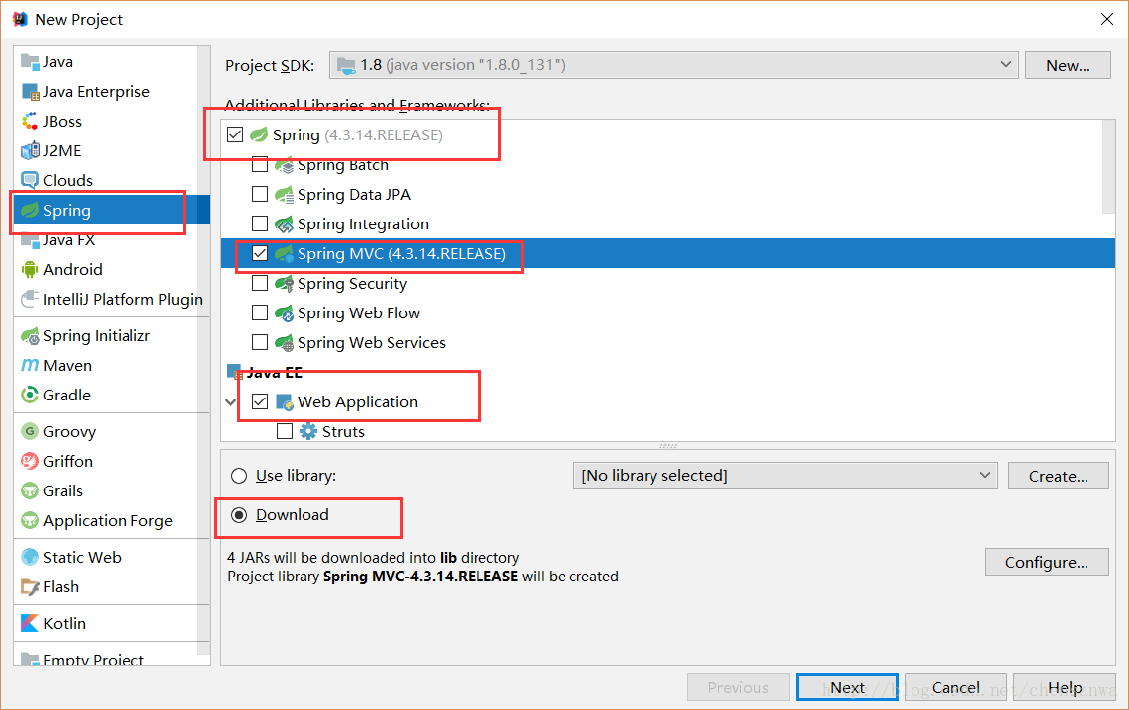Close the New Project dialog

pos(1107,20)
